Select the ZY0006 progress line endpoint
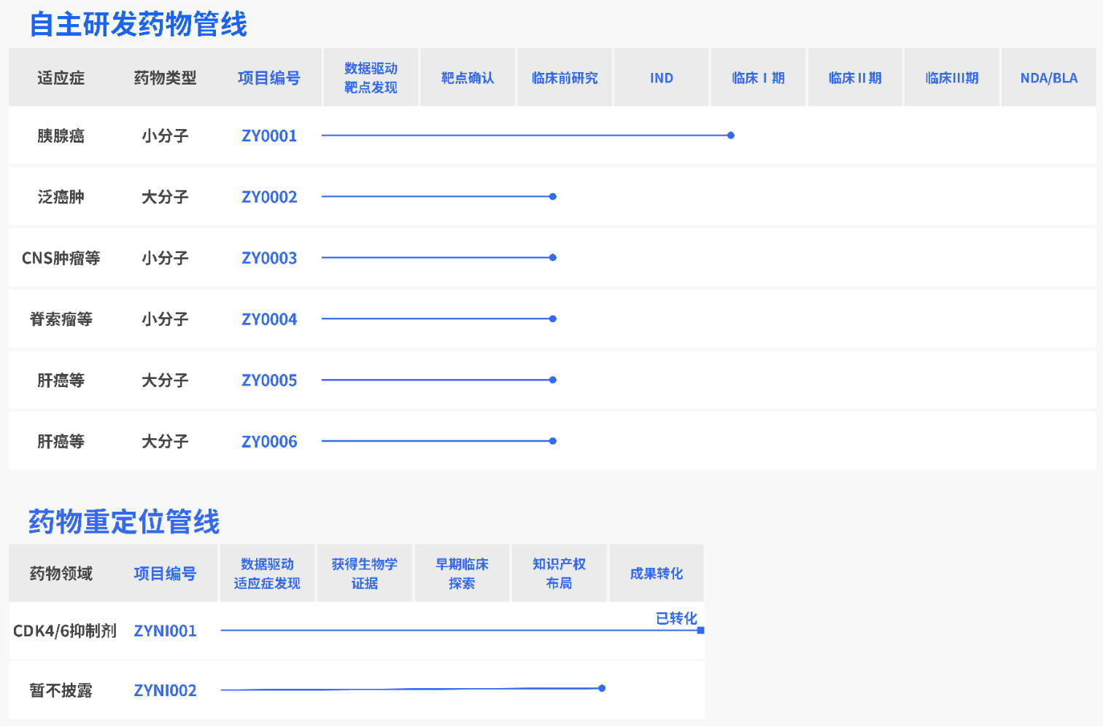The image size is (1103, 726). (x=553, y=441)
